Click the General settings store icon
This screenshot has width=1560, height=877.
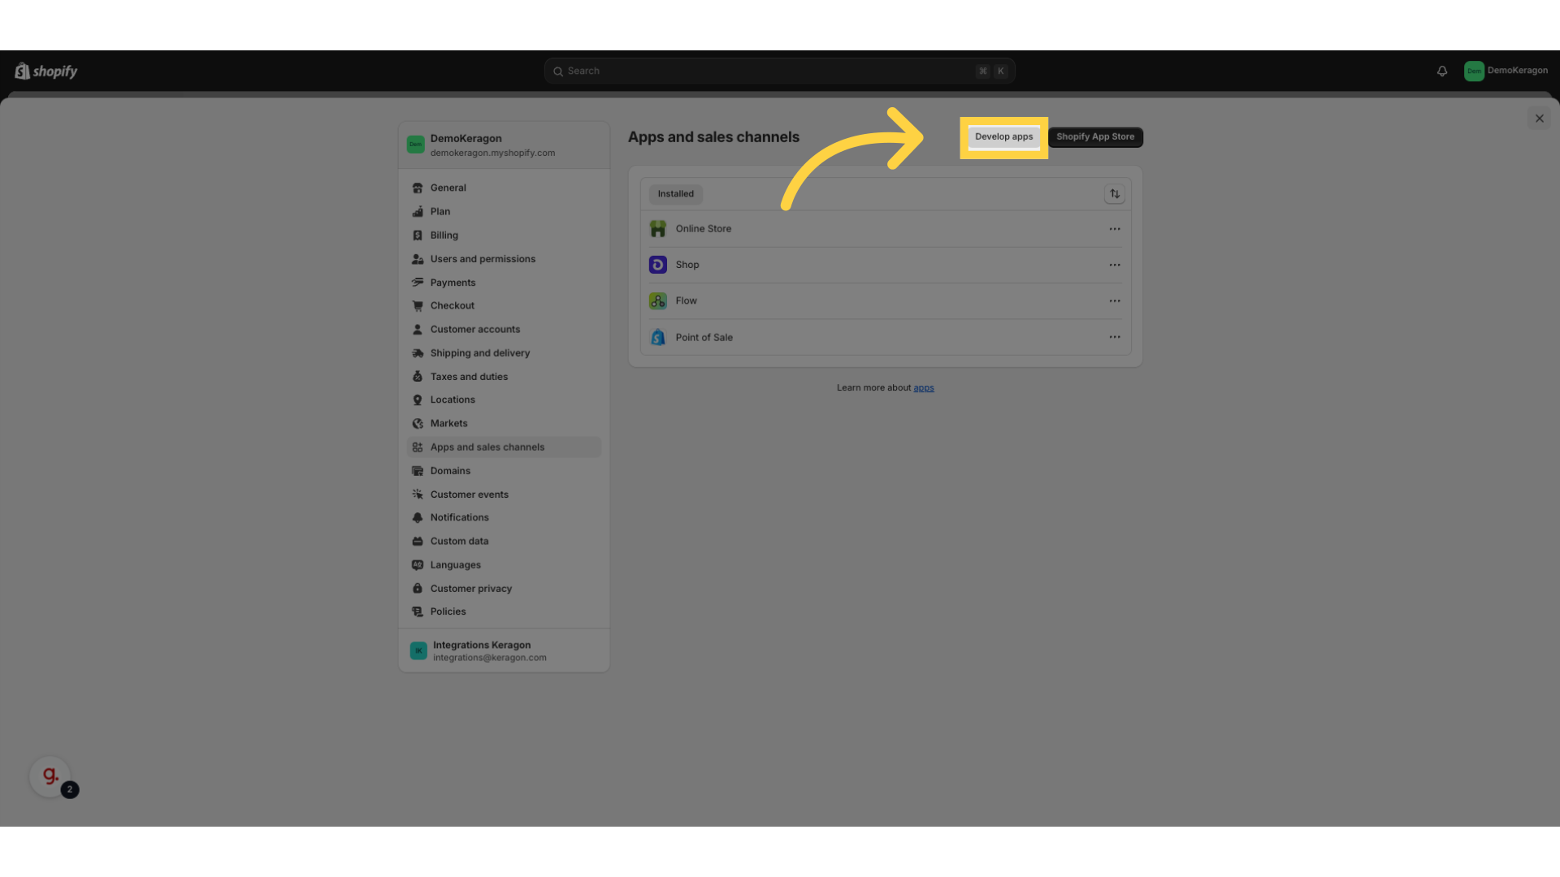coord(418,188)
